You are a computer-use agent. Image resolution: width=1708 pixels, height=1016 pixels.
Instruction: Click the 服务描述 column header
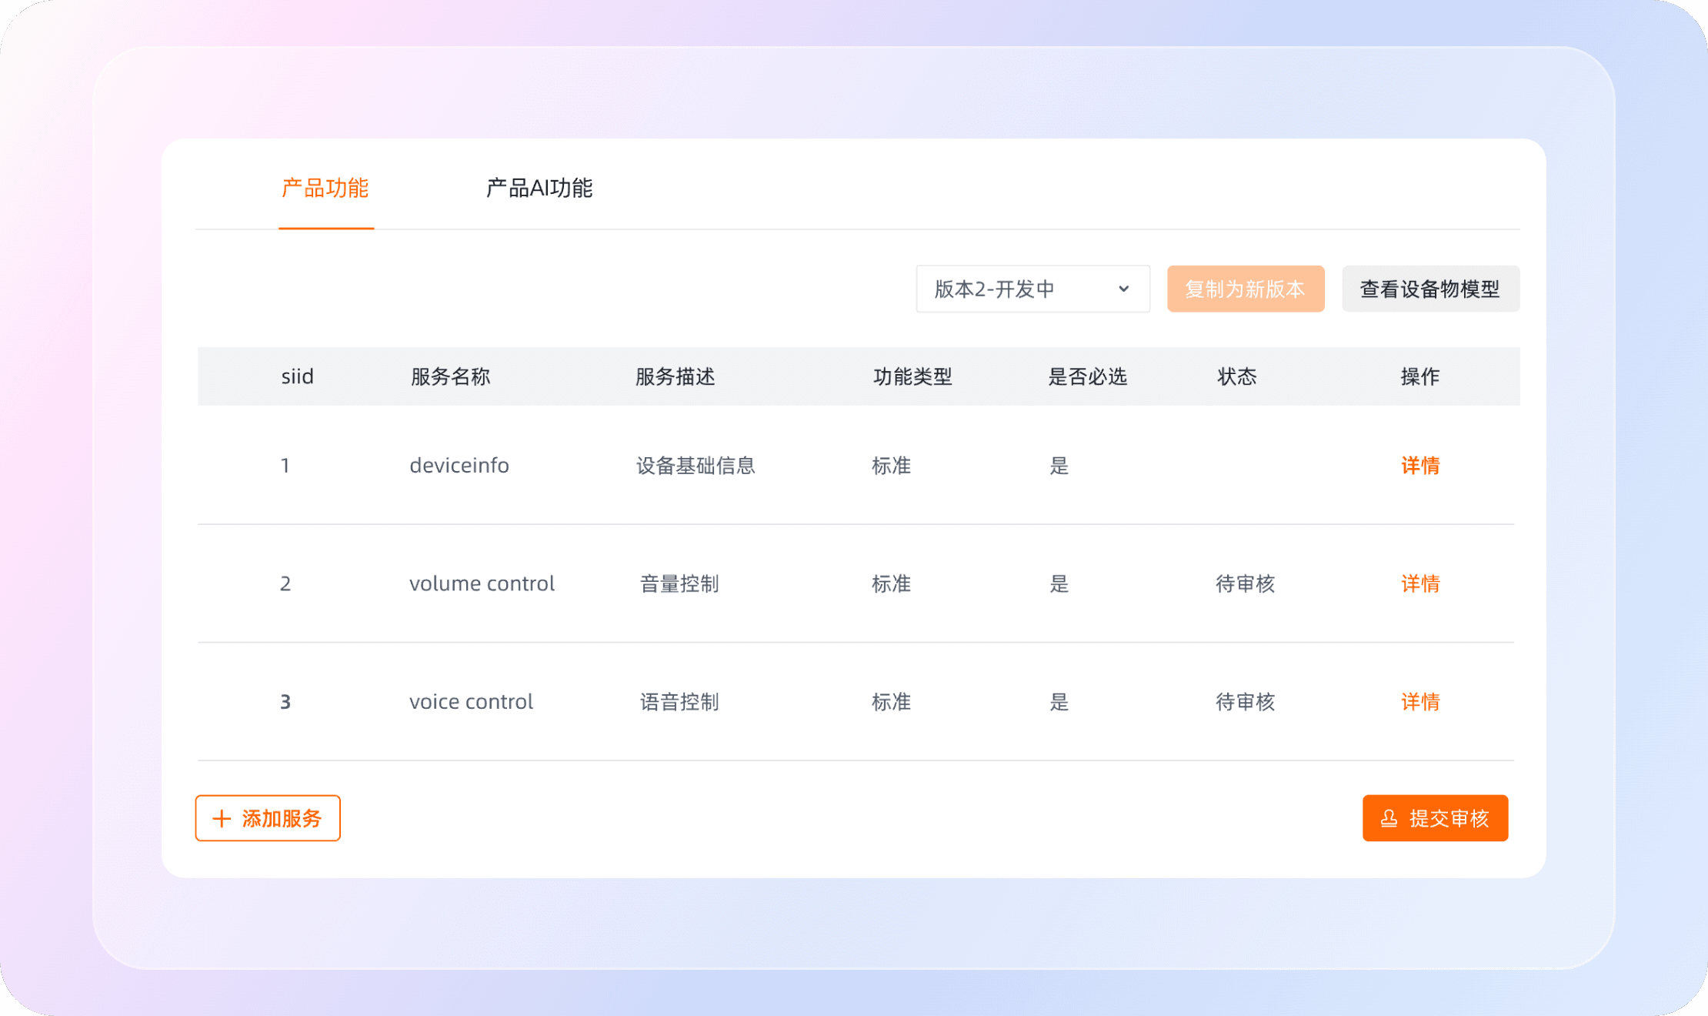coord(675,376)
